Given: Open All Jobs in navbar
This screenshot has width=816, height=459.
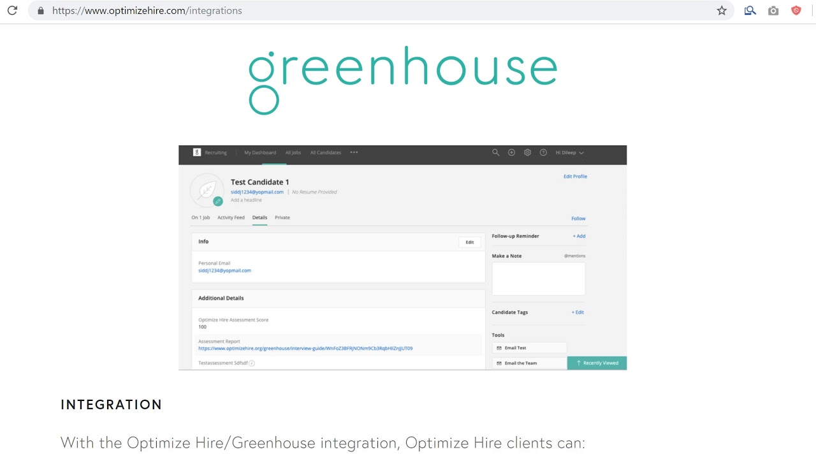Looking at the screenshot, I should [x=293, y=152].
